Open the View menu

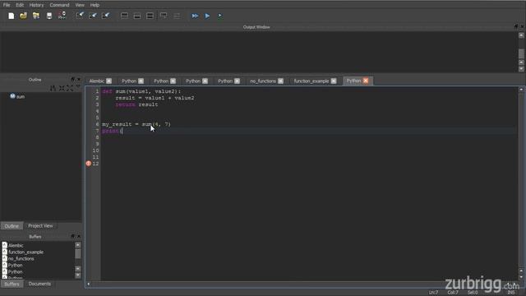(x=80, y=5)
